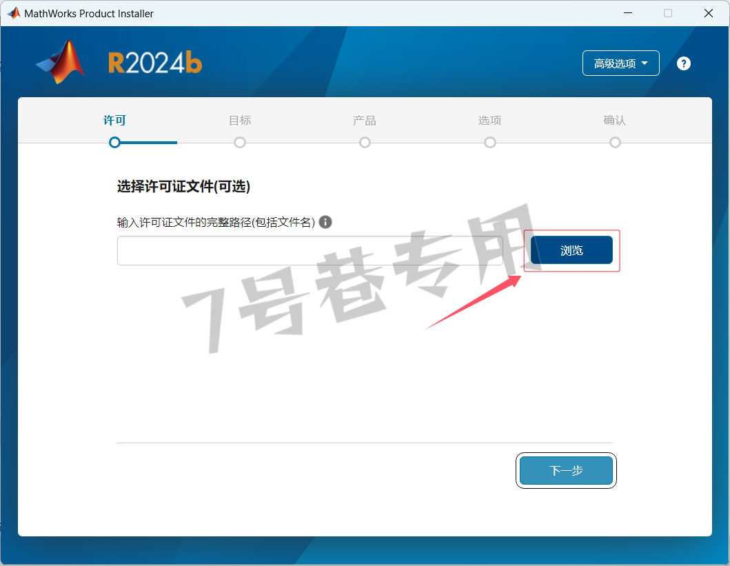Select the 许可 step tab
The height and width of the screenshot is (566, 730).
[x=114, y=121]
